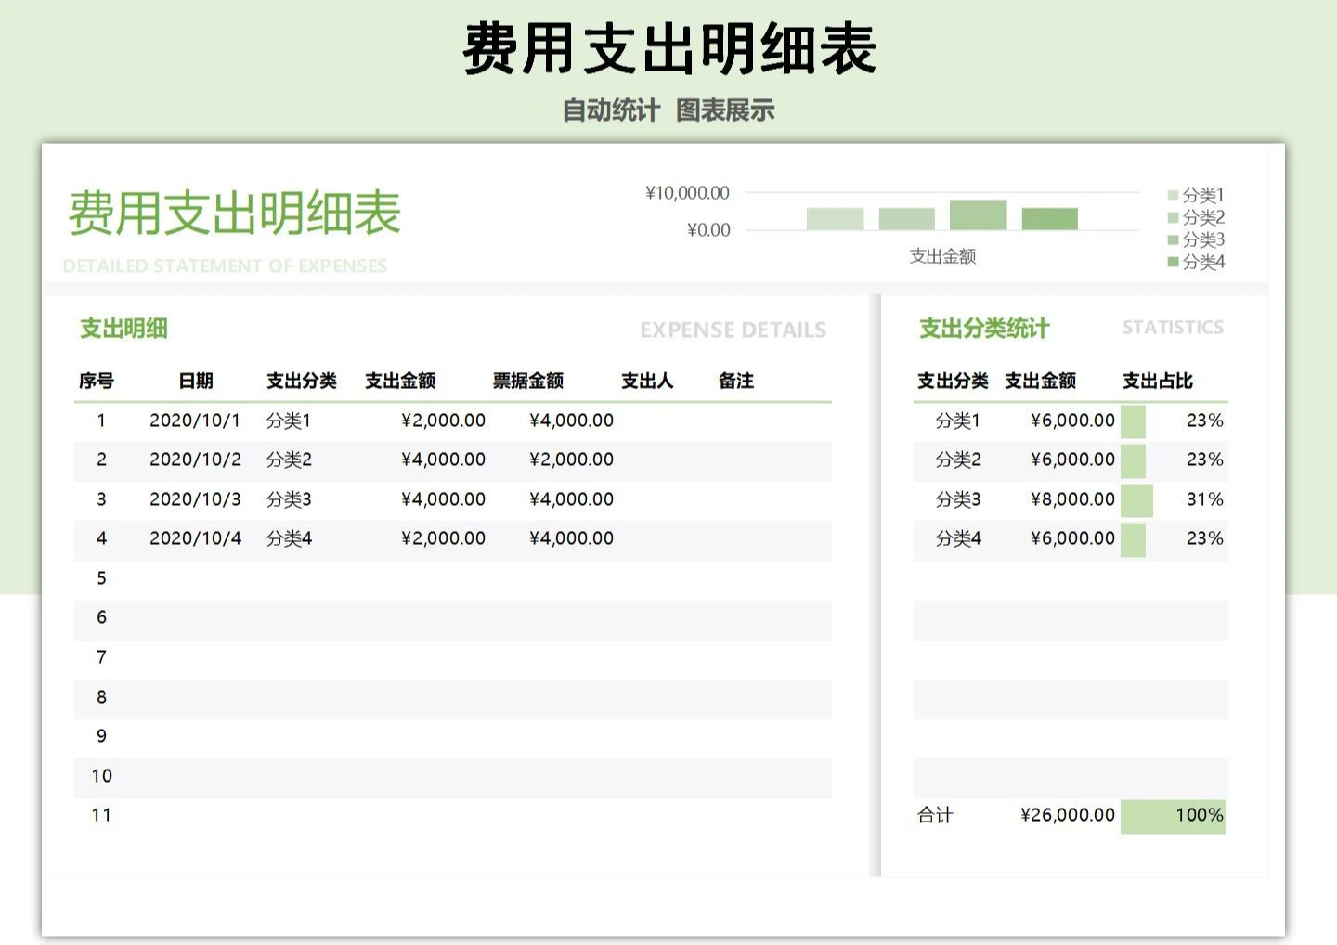
Task: Click the green 费用支出明细表 sheet title
Action: click(235, 213)
